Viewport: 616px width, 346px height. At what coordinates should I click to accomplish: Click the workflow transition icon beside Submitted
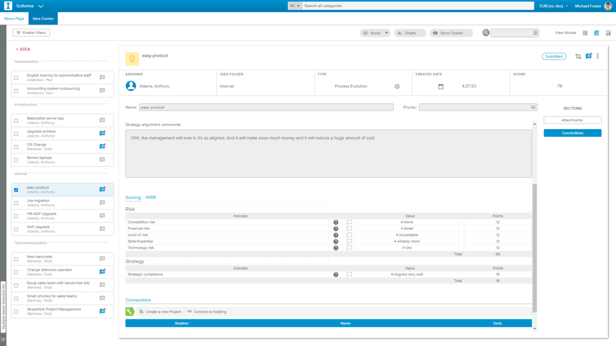click(579, 56)
